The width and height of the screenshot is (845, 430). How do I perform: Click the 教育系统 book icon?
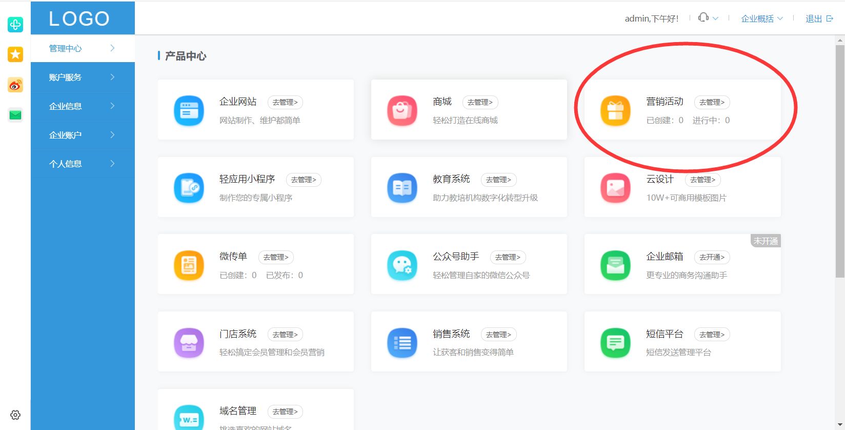(402, 188)
